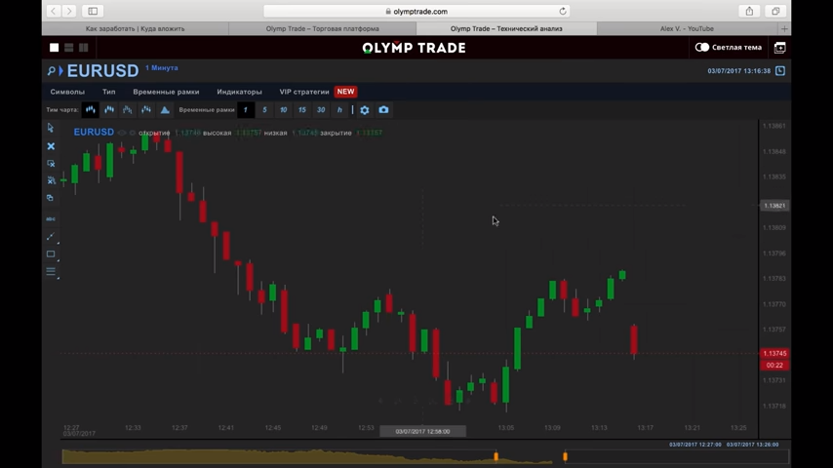Set timeframe to 5 minutes

(x=264, y=110)
